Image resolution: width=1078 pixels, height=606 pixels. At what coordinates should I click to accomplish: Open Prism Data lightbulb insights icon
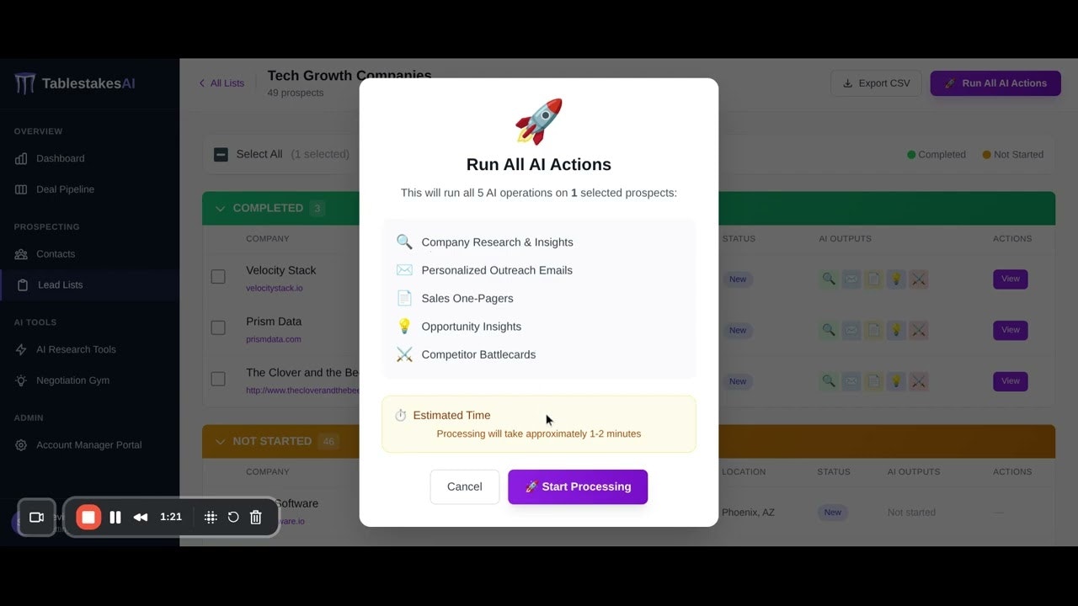pyautogui.click(x=896, y=331)
